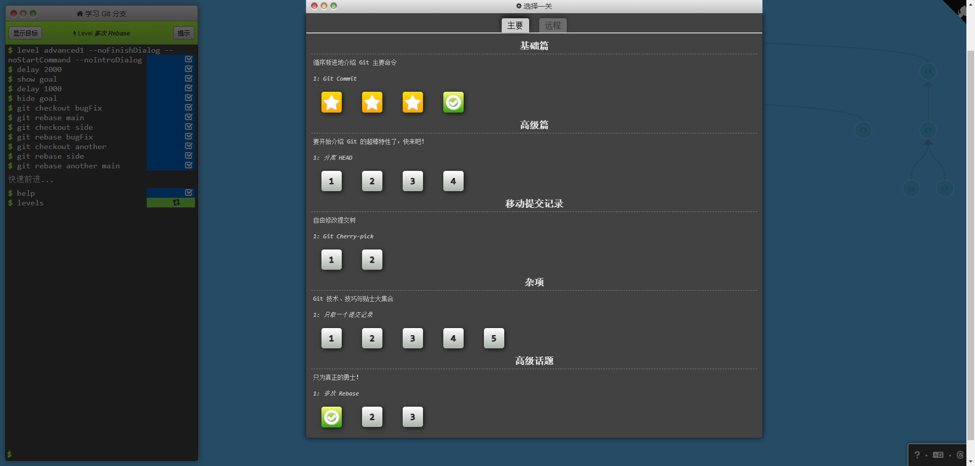This screenshot has height=466, width=975.
Task: Open the help question mark icon
Action: tap(917, 455)
